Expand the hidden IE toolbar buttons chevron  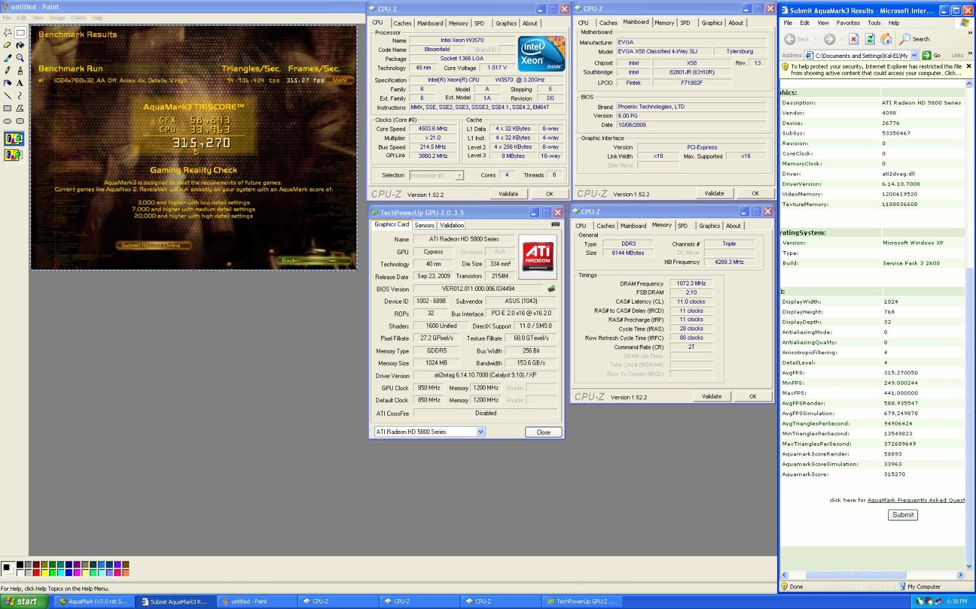point(969,33)
